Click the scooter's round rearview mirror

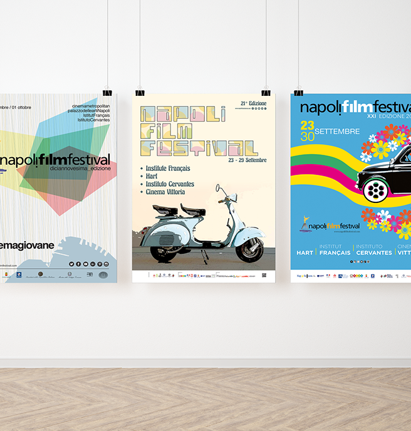[x=217, y=187]
